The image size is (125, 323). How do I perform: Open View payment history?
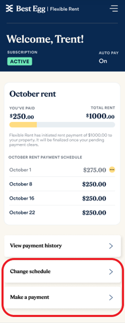click(63, 246)
